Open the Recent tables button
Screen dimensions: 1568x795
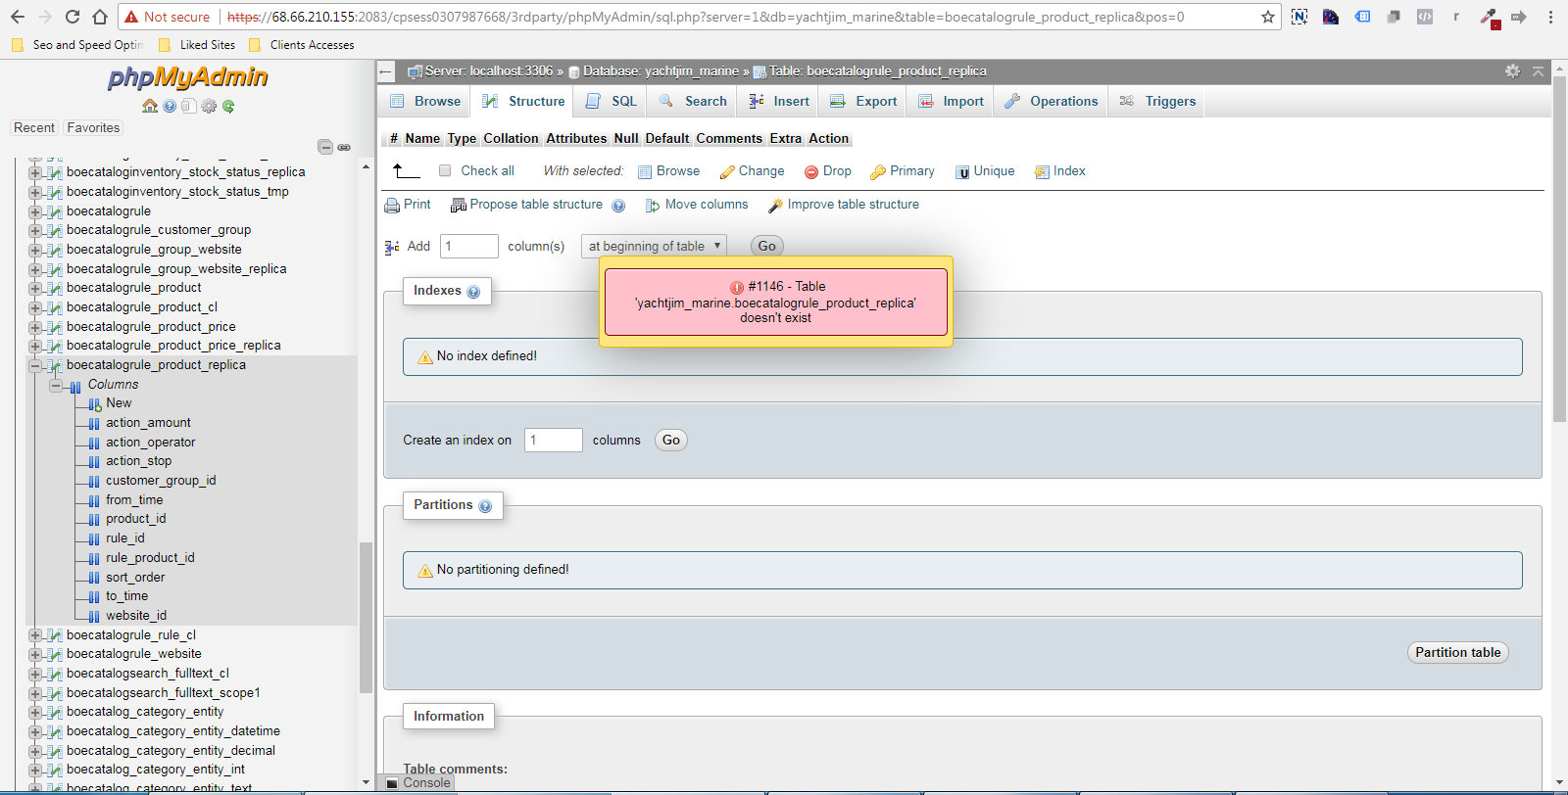tap(34, 128)
